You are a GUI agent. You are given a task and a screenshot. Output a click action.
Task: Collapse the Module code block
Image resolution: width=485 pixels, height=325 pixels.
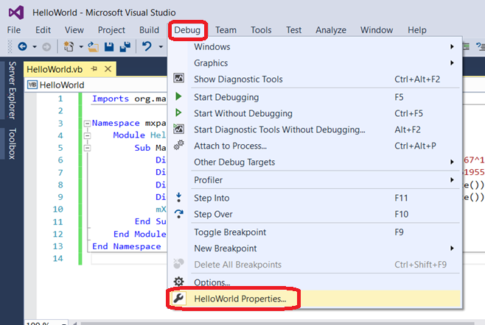pos(88,135)
